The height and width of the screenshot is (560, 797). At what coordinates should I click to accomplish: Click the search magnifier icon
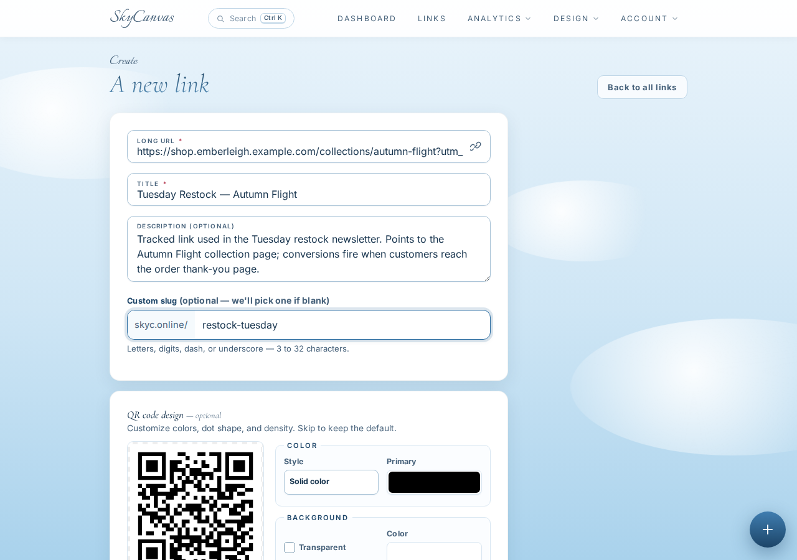pyautogui.click(x=220, y=19)
